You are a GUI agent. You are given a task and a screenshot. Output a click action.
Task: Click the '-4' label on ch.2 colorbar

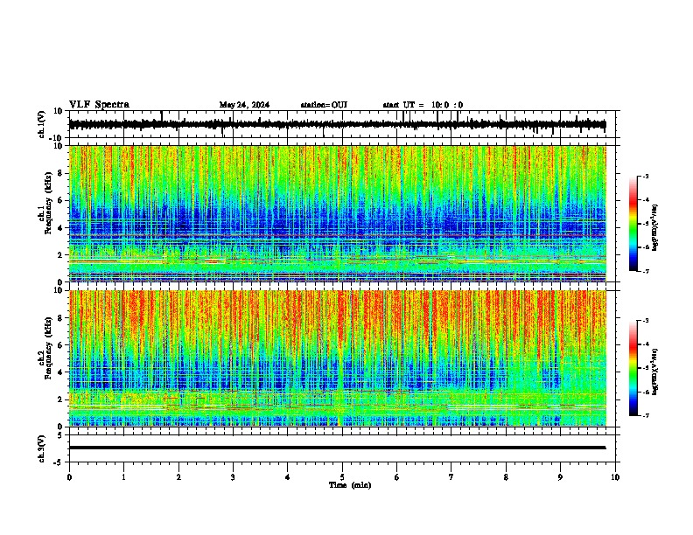point(646,344)
